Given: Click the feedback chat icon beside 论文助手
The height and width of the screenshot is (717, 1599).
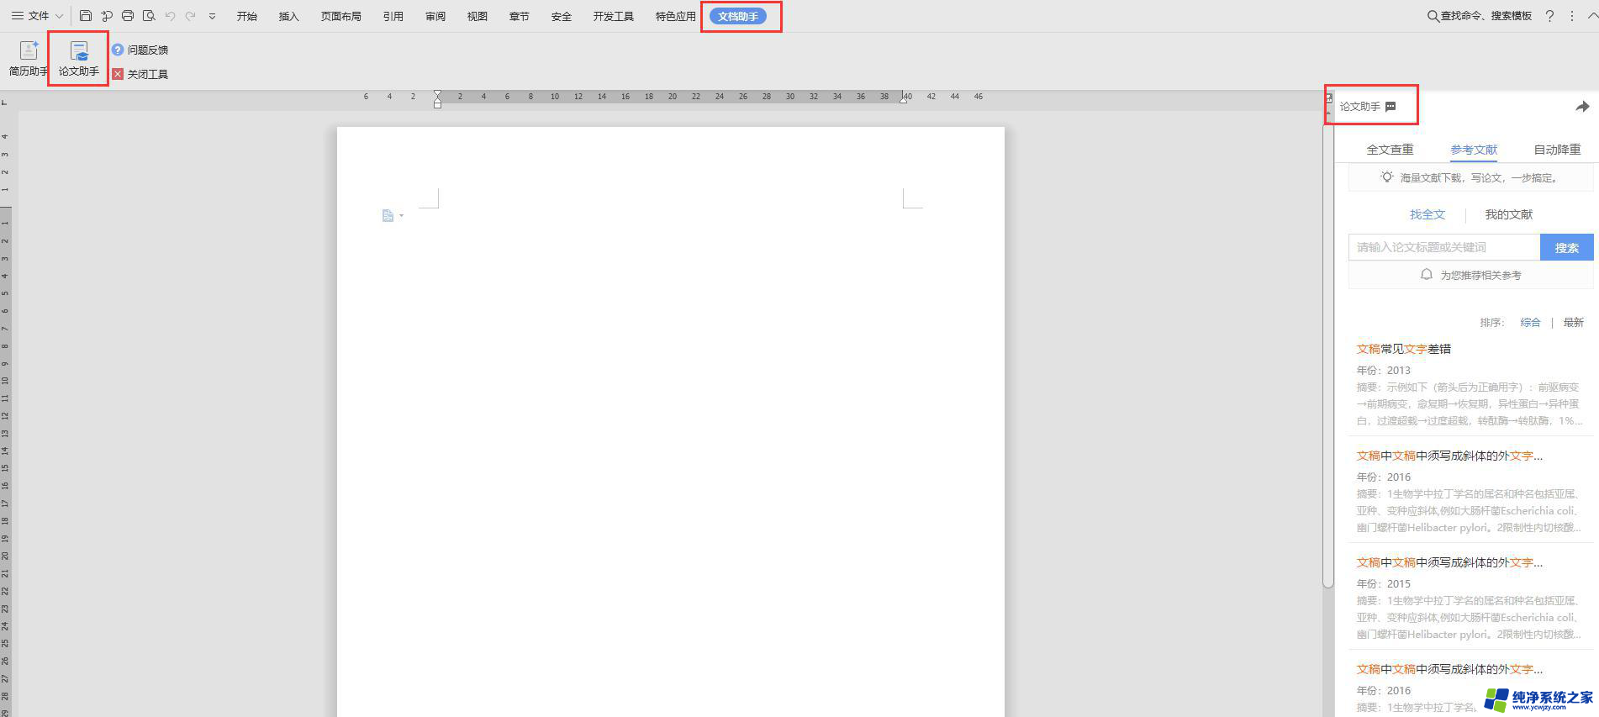Looking at the screenshot, I should (x=1391, y=107).
